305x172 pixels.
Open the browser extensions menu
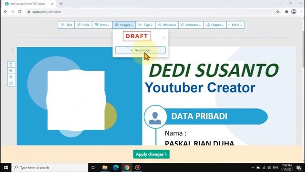(x=286, y=11)
